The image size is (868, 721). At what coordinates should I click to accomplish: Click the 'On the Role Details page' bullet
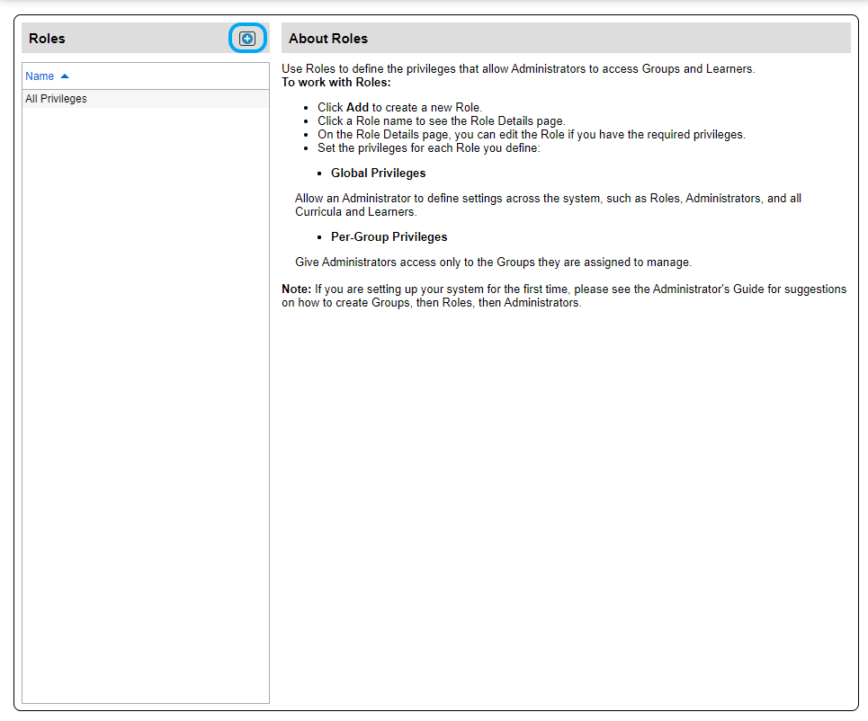531,135
